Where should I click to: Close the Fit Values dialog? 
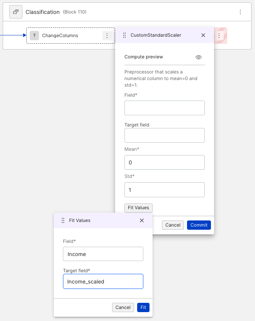(142, 220)
